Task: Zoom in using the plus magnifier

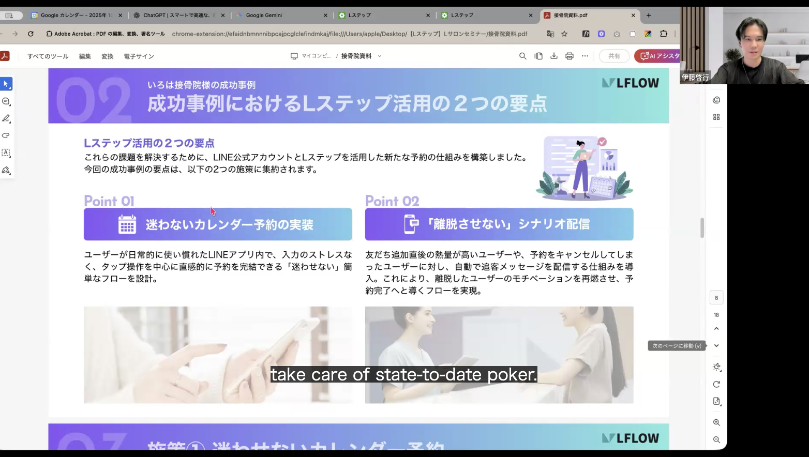Action: click(716, 422)
